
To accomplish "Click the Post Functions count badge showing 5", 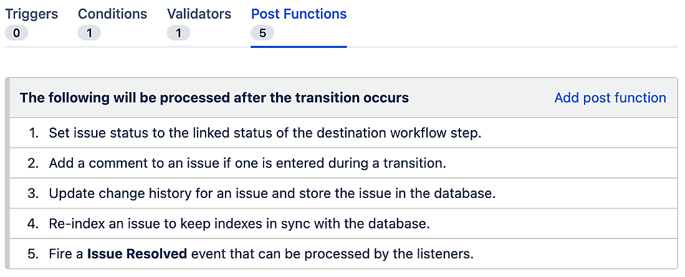I will 262,33.
